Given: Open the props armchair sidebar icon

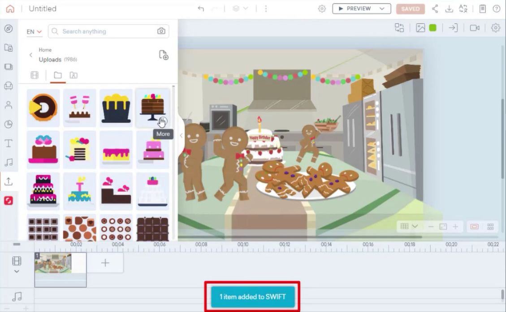Looking at the screenshot, I should pos(9,86).
